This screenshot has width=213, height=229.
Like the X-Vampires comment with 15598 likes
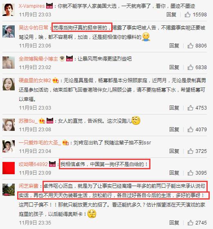(x=188, y=14)
